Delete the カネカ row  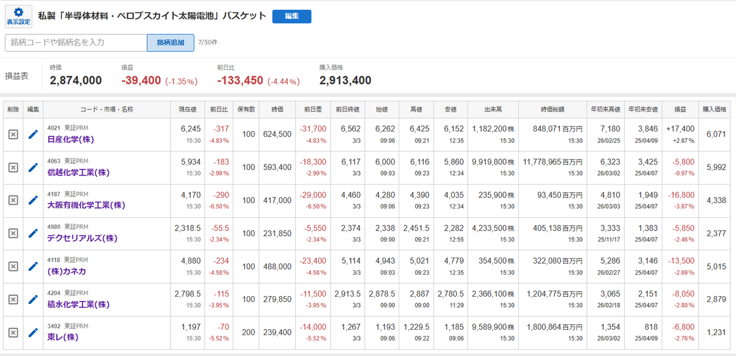pyautogui.click(x=13, y=266)
